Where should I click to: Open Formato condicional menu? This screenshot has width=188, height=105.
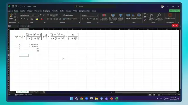point(104,17)
